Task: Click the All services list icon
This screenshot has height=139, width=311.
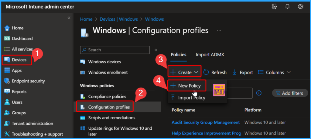Action: [7, 49]
